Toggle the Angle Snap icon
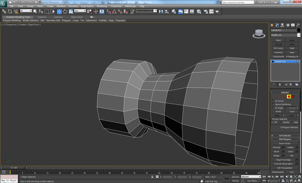Screen dimensions: 302x183 point(114,11)
